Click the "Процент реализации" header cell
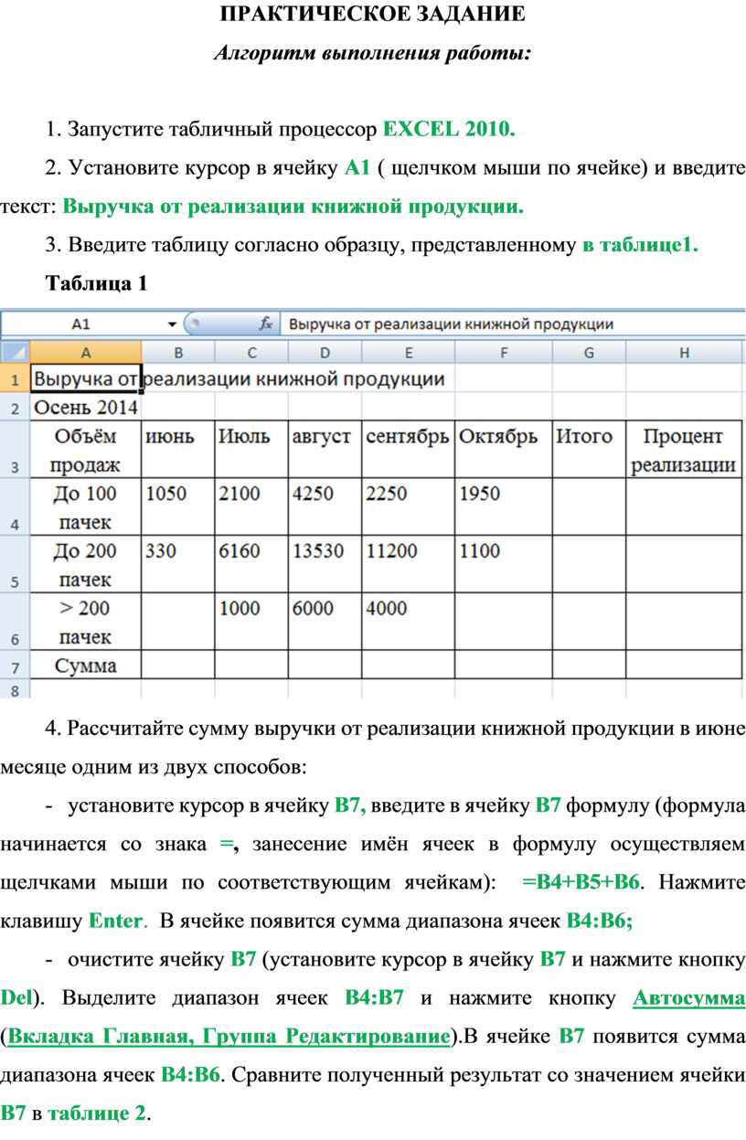The height and width of the screenshot is (1140, 746). [x=685, y=450]
